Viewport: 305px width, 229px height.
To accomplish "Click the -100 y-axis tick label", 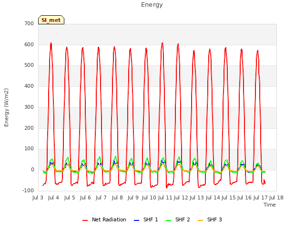I will pos(28,190).
